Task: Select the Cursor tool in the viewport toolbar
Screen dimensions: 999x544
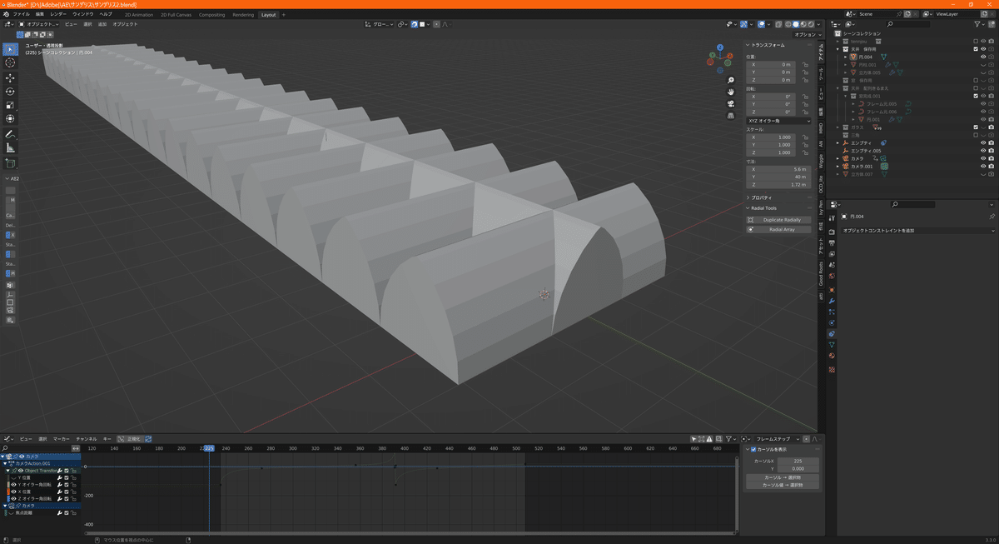Action: click(10, 62)
